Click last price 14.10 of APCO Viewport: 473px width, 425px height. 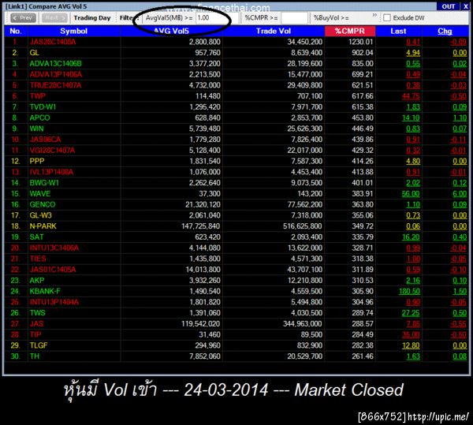(411, 118)
